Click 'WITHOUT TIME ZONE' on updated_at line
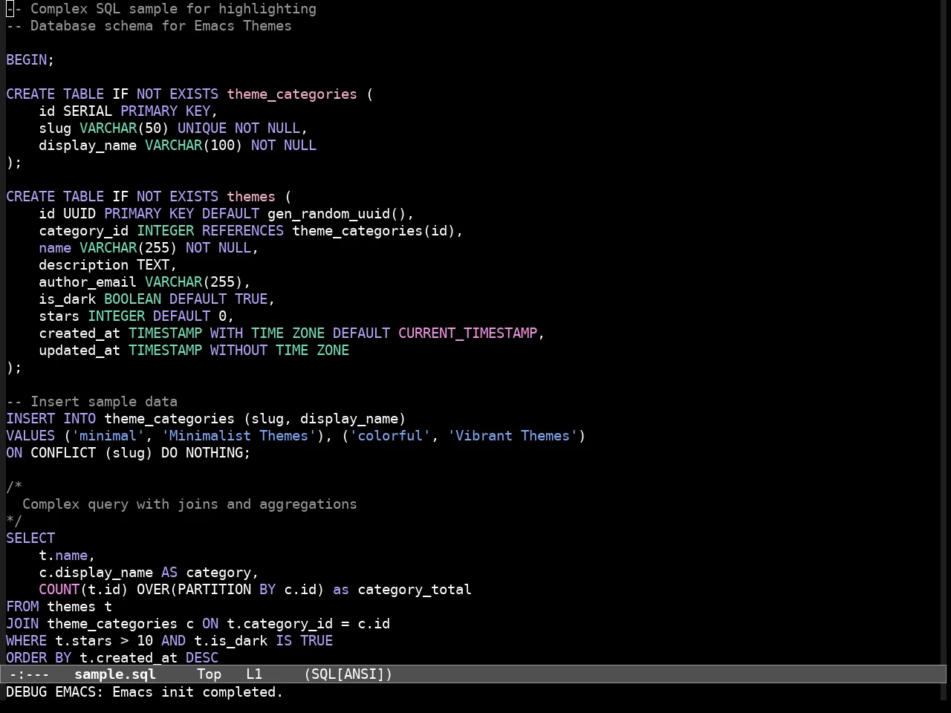Viewport: 951px width, 713px height. pos(279,351)
